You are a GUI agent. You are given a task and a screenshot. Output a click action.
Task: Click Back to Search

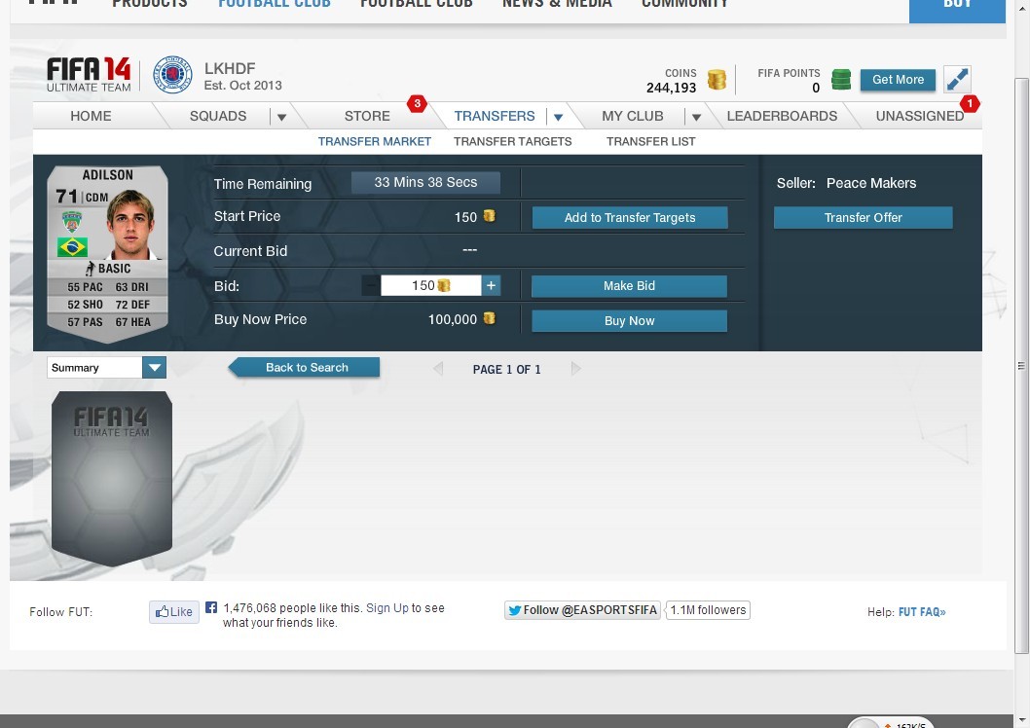point(304,368)
